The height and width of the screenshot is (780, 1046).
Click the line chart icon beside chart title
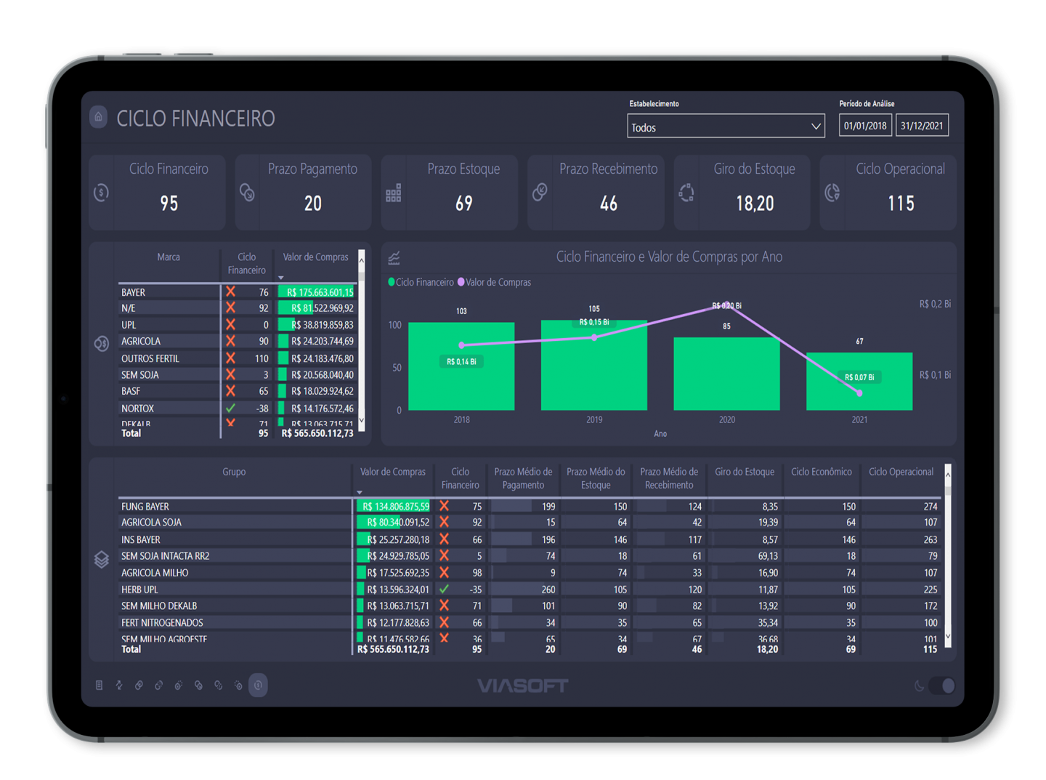394,258
